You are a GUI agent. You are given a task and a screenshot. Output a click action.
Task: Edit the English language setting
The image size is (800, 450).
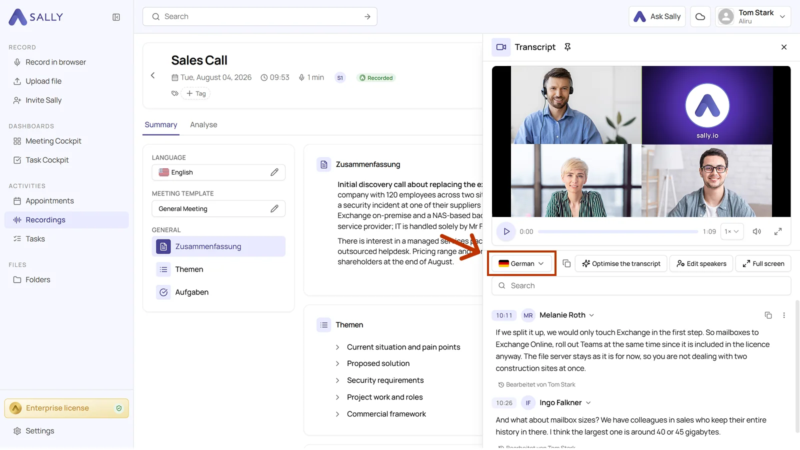pos(274,172)
